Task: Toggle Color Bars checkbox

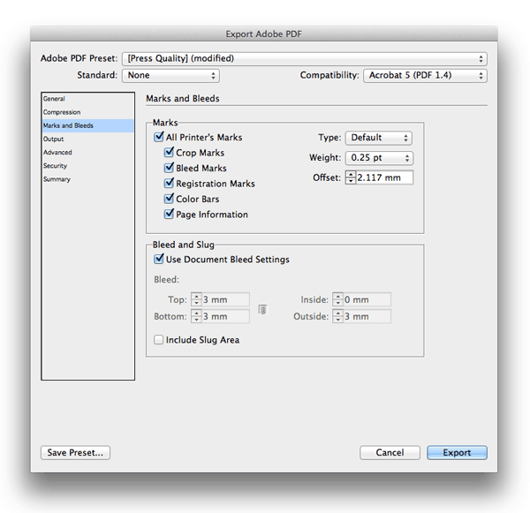Action: click(x=169, y=199)
